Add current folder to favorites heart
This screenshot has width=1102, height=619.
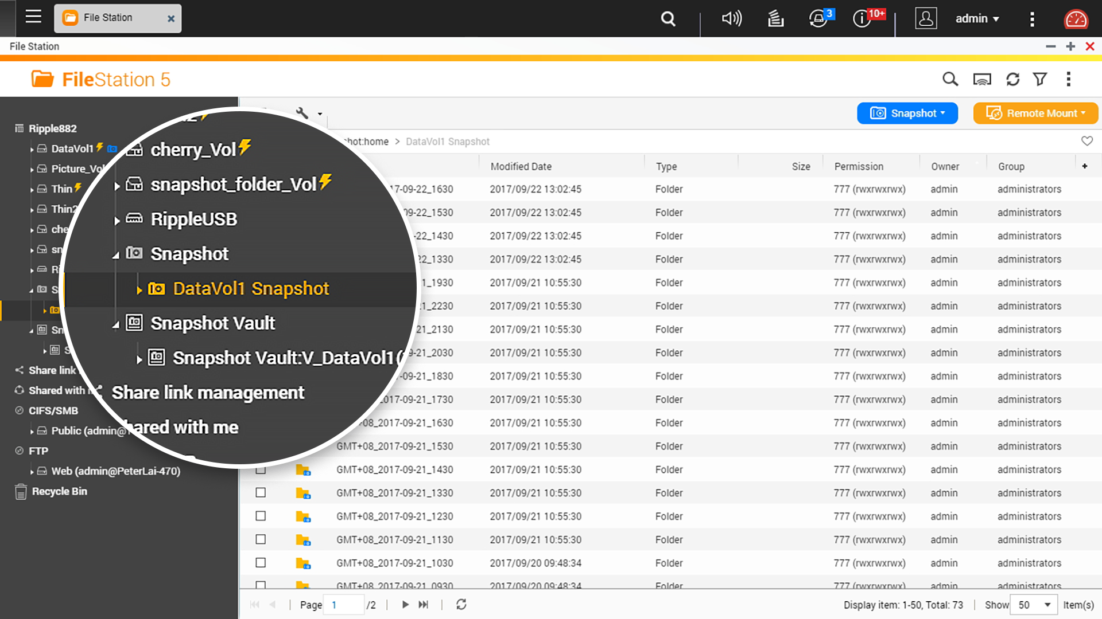point(1087,141)
